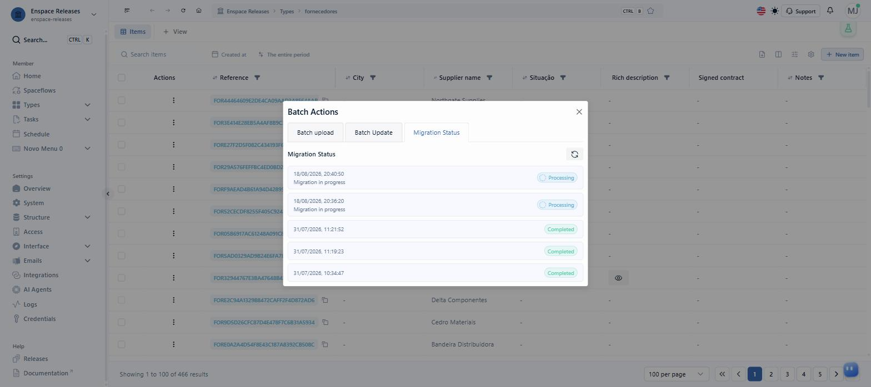Favorite this page with the star icon

(x=650, y=11)
